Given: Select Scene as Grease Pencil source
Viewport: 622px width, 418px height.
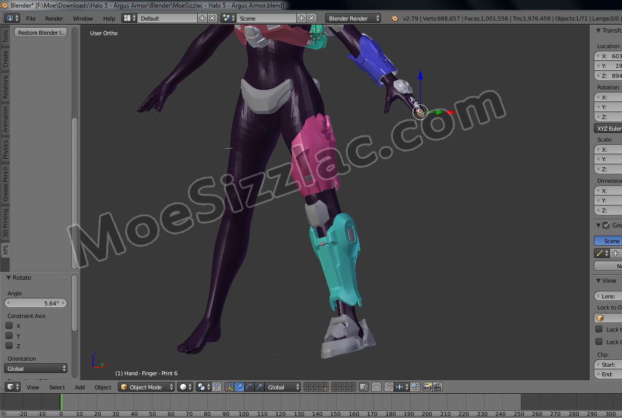Looking at the screenshot, I should click(608, 241).
